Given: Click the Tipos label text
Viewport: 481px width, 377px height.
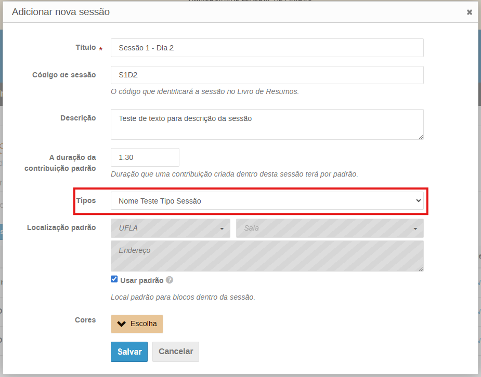Looking at the screenshot, I should tap(86, 200).
